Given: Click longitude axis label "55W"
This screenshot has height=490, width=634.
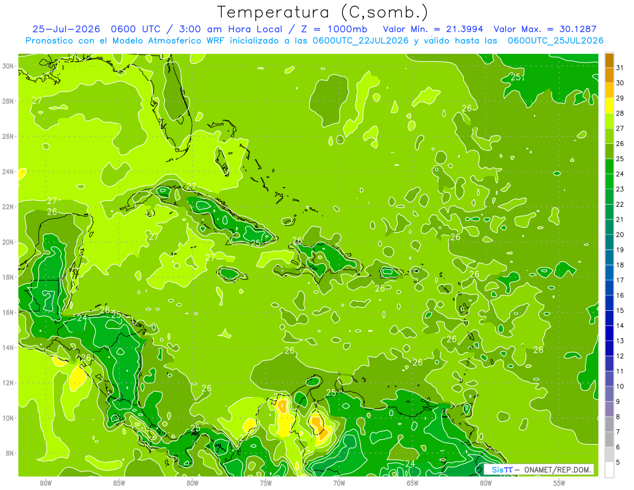Looking at the screenshot, I should pyautogui.click(x=560, y=483).
